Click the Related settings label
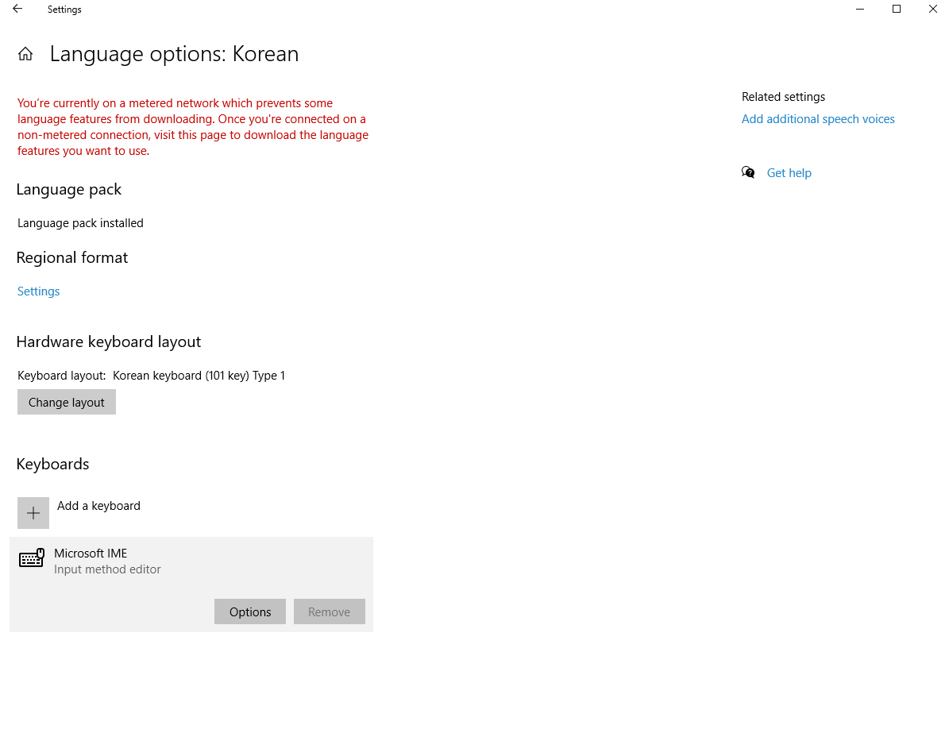The image size is (949, 733). click(783, 96)
